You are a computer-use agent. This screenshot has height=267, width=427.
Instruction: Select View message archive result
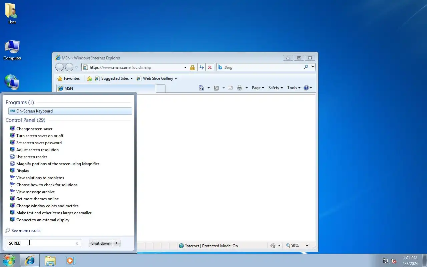click(35, 192)
